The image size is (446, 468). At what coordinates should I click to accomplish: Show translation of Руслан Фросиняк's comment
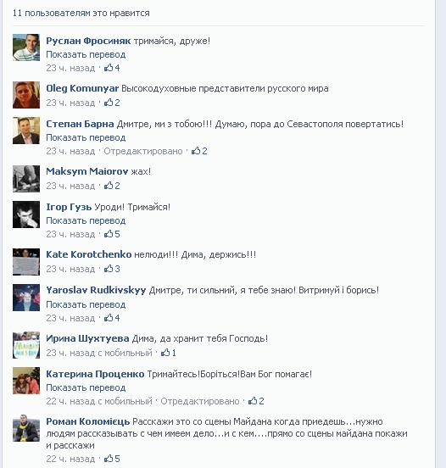[86, 54]
